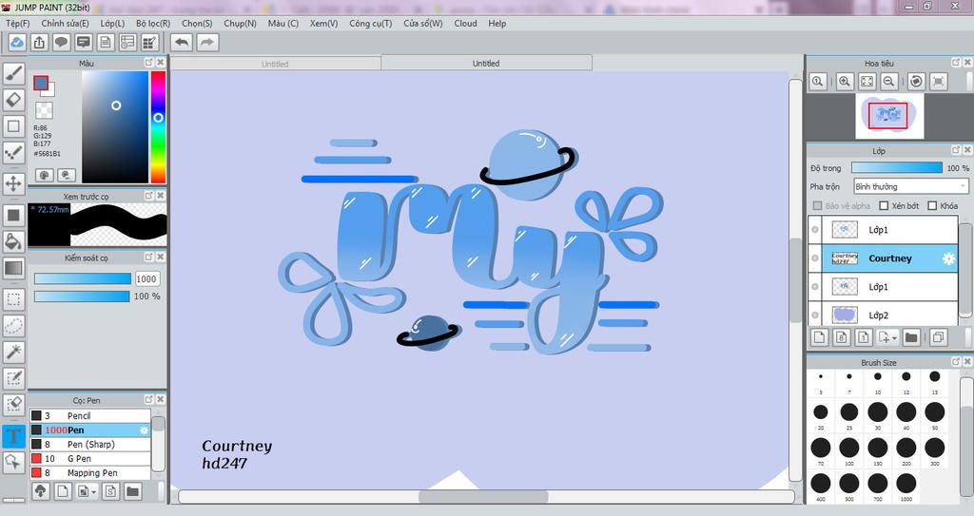Viewport: 974px width, 516px height.
Task: Choose the Pencil brush
Action: click(x=90, y=415)
